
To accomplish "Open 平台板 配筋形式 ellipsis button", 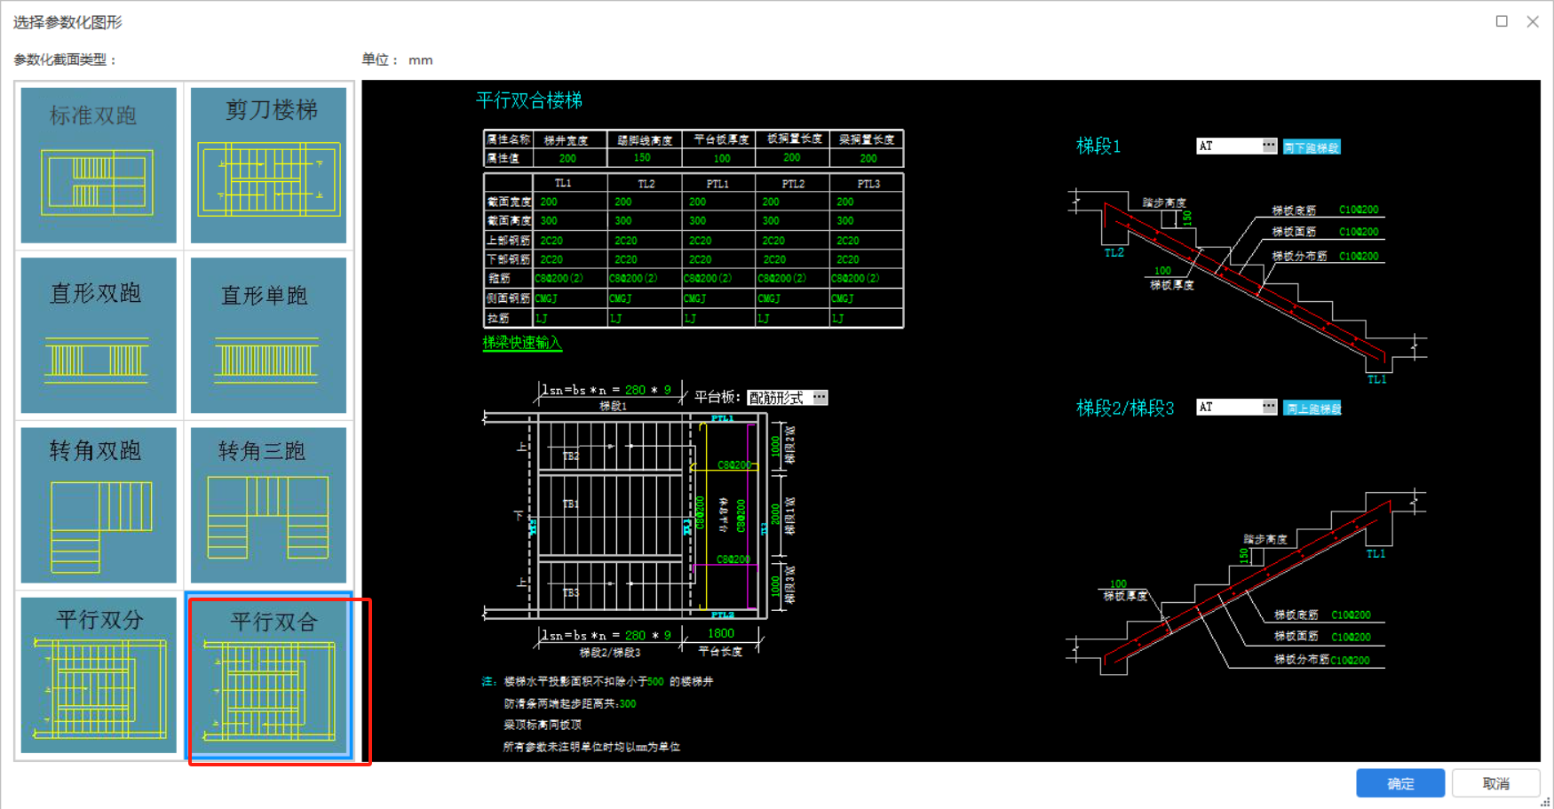I will coord(820,397).
